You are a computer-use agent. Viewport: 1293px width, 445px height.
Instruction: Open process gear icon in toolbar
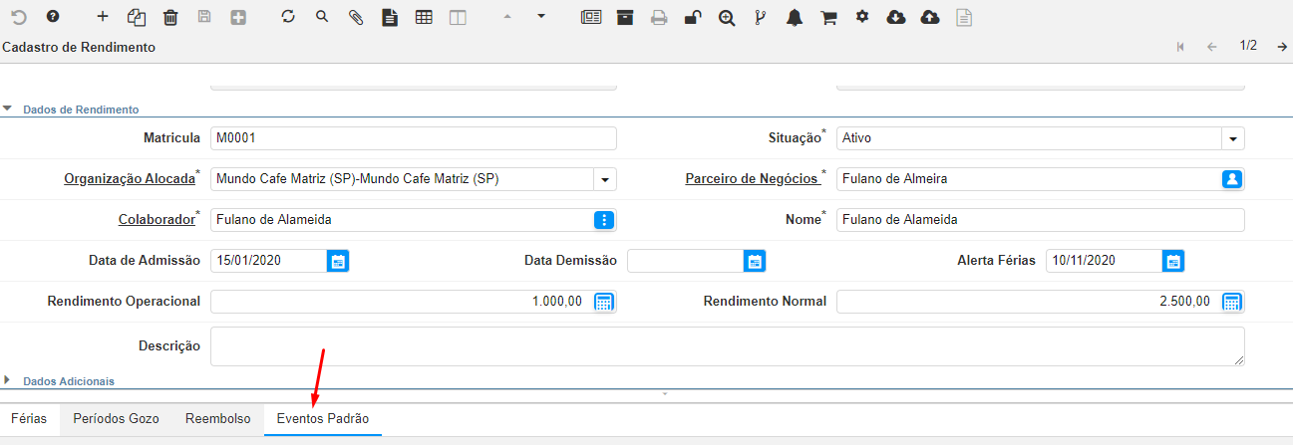(x=862, y=17)
